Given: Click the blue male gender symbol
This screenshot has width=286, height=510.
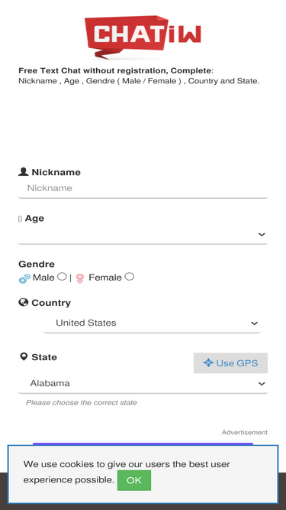Looking at the screenshot, I should (x=24, y=279).
